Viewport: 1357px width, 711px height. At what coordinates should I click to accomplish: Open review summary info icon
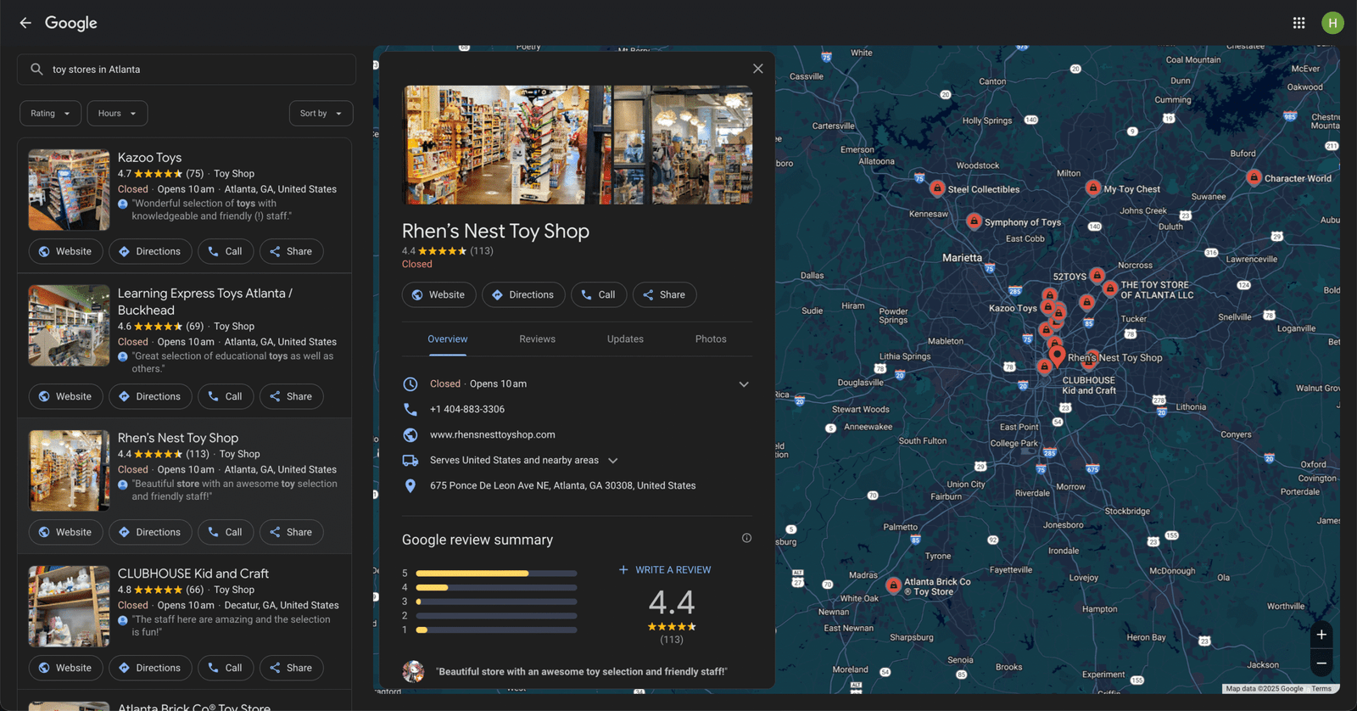[746, 538]
